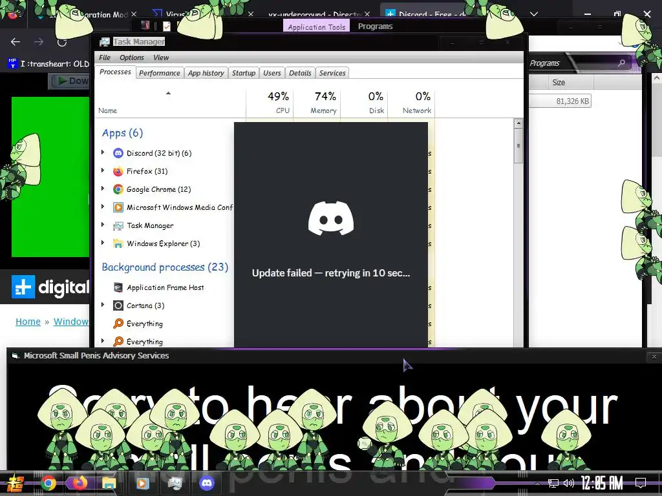
Task: Open Discord from the taskbar
Action: pyautogui.click(x=207, y=483)
